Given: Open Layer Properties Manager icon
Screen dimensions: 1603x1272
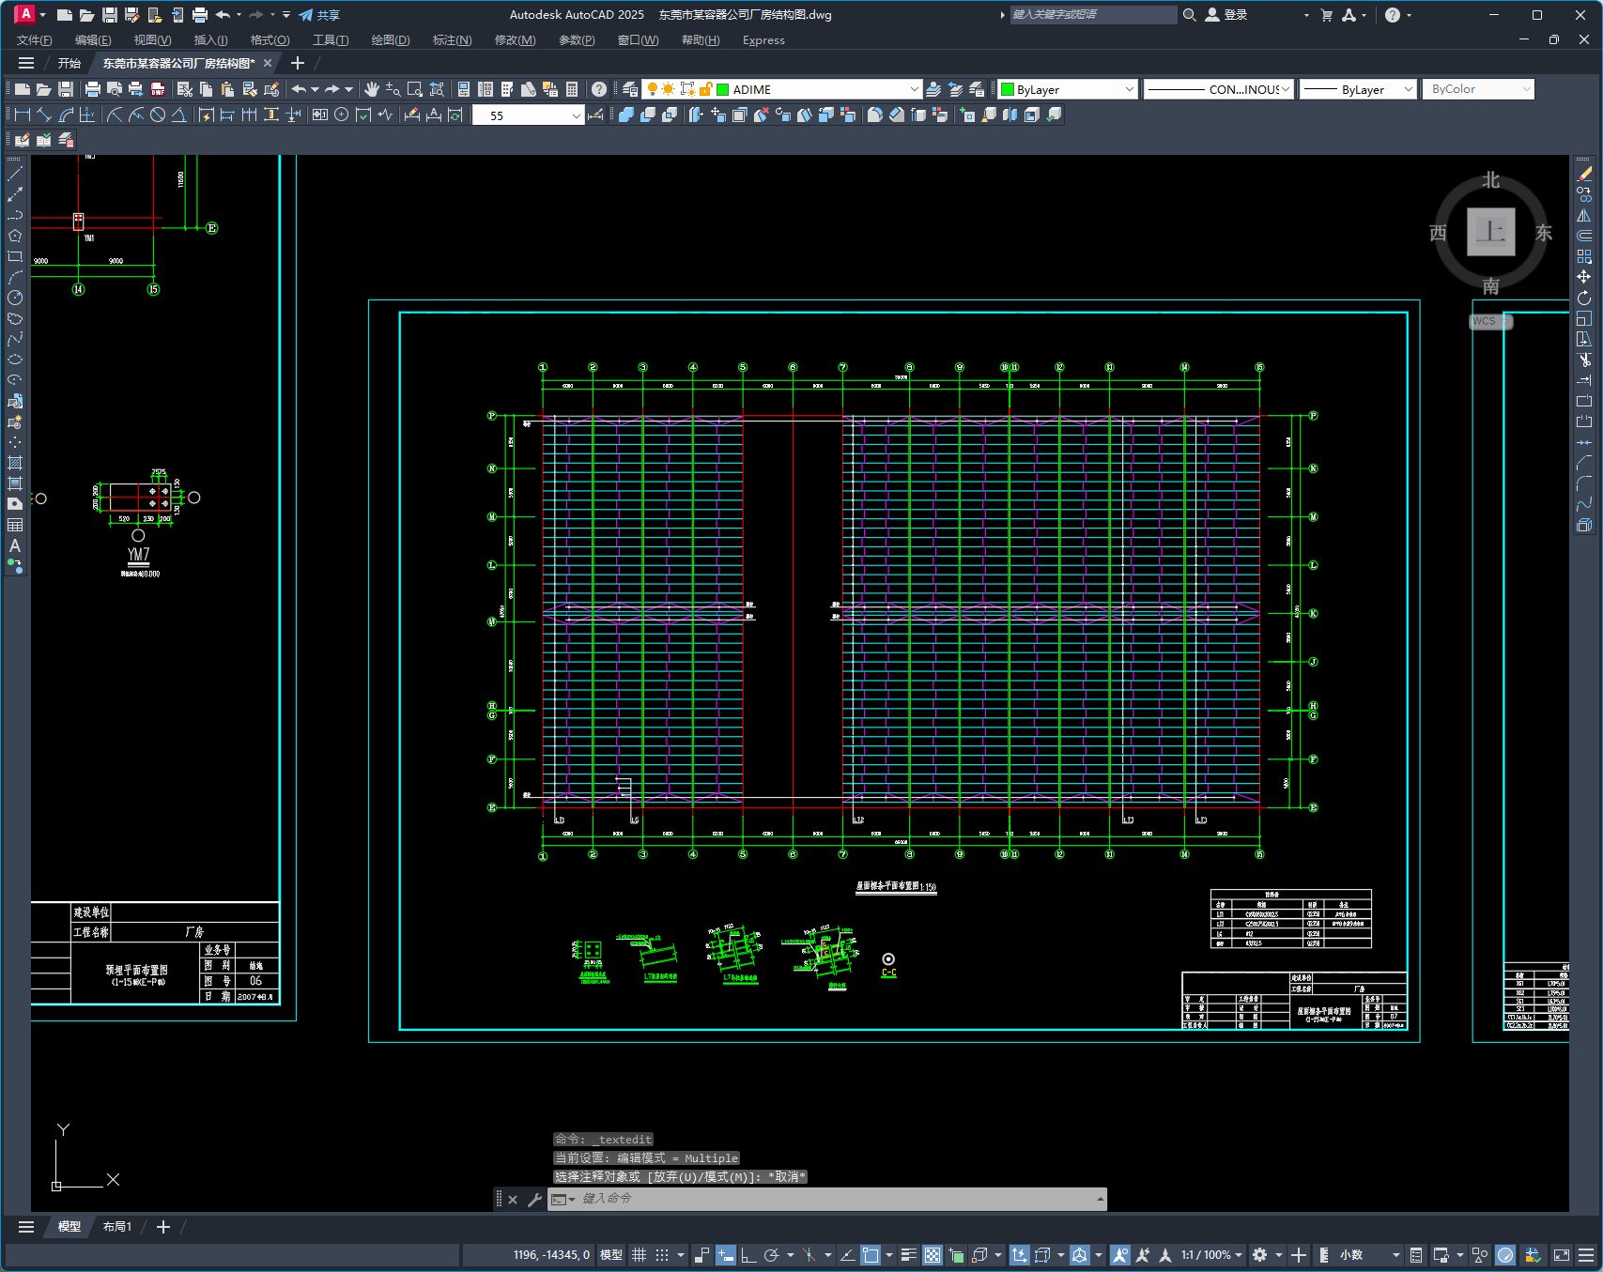Looking at the screenshot, I should click(x=630, y=89).
